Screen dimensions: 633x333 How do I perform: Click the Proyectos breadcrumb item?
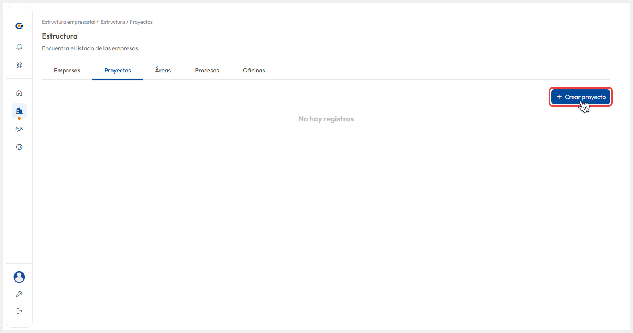pyautogui.click(x=141, y=22)
